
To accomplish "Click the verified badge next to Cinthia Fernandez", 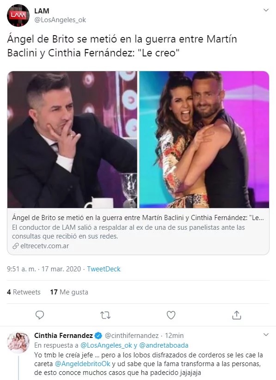I will (x=98, y=336).
